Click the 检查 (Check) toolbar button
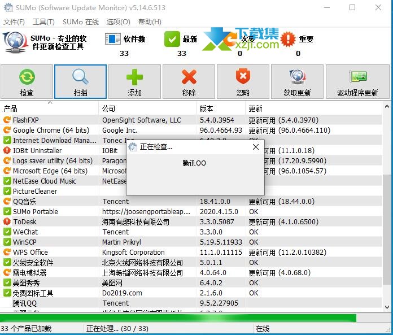Image resolution: width=393 pixels, height=335 pixels. point(27,82)
